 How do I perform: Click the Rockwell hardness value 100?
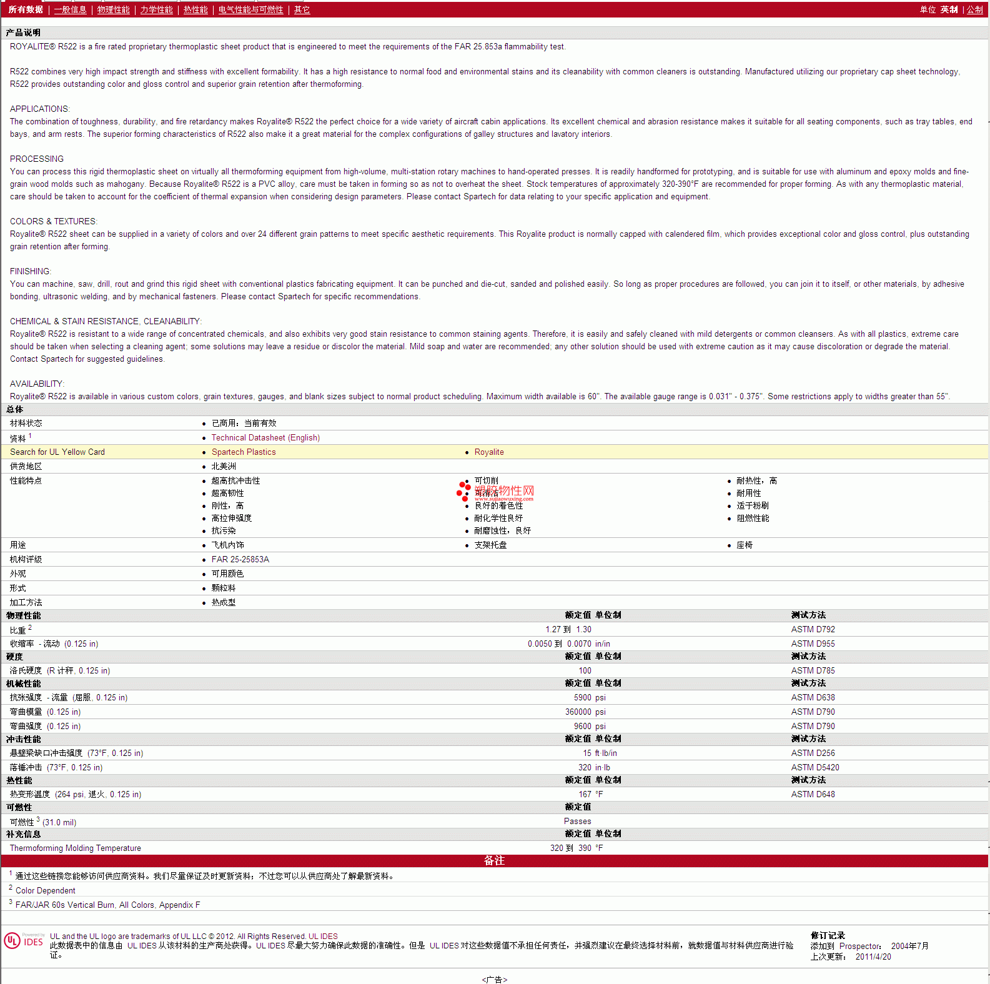click(x=585, y=671)
